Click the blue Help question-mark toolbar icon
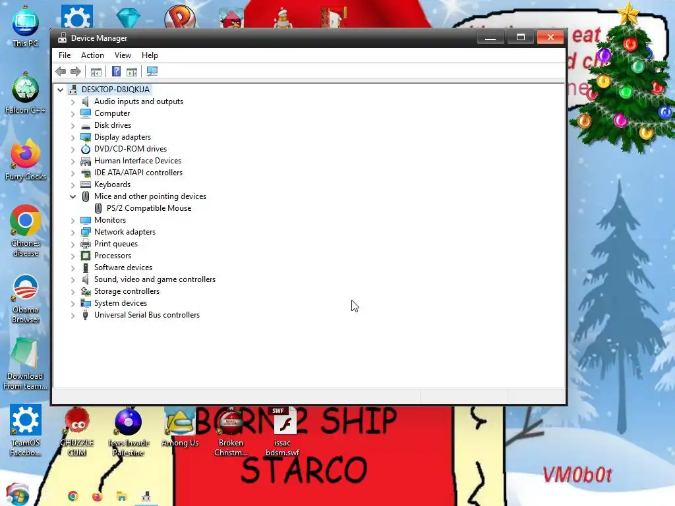This screenshot has width=675, height=506. [116, 71]
